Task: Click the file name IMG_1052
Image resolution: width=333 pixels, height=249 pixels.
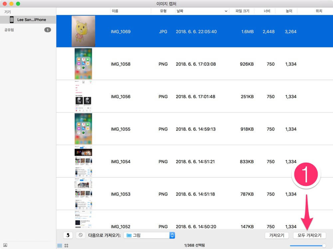Action: [x=121, y=226]
